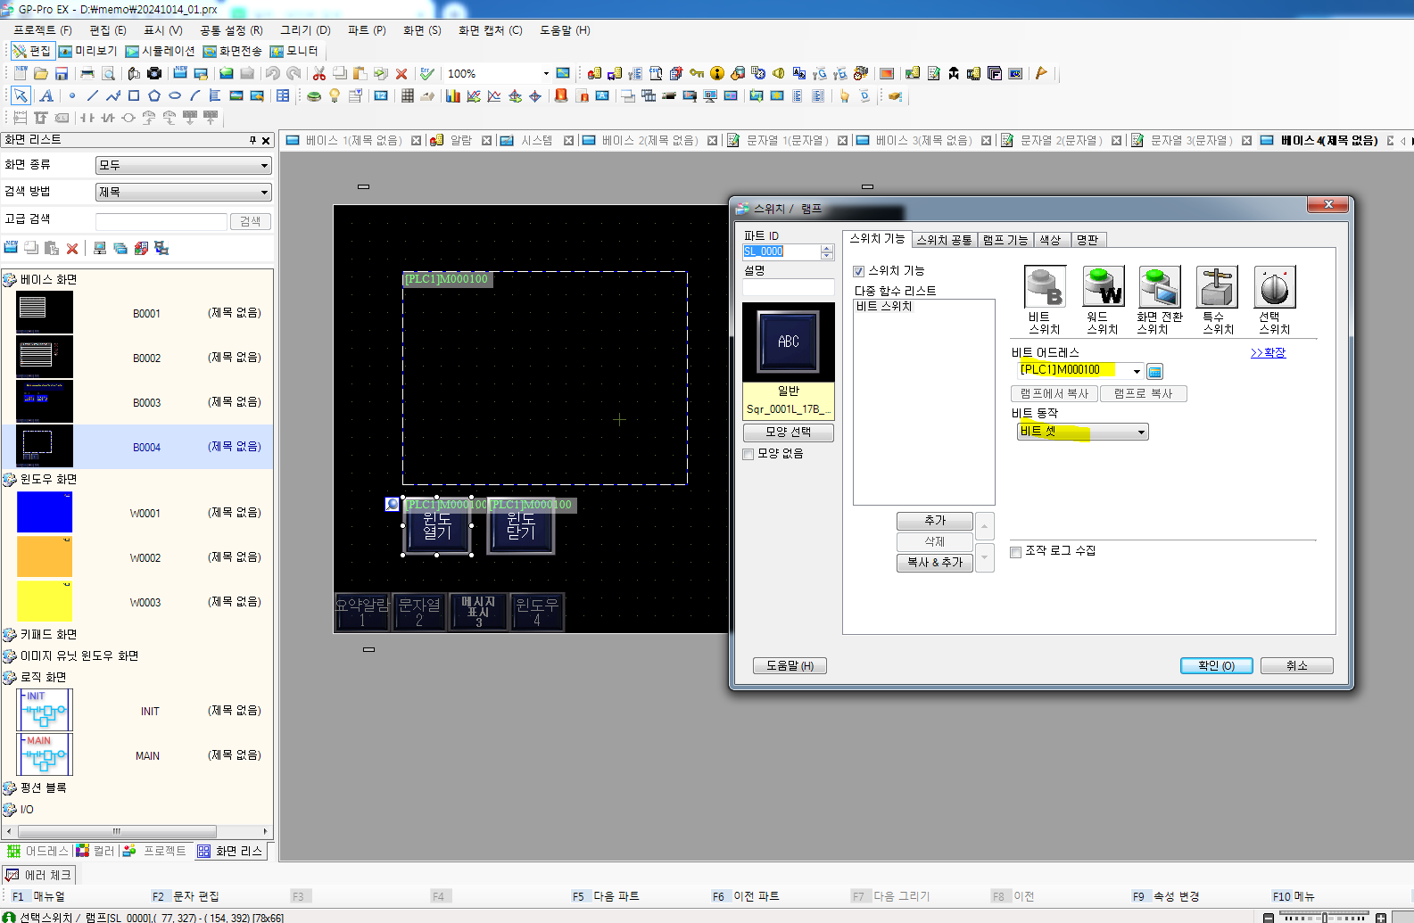Click the 추가 button
The width and height of the screenshot is (1414, 923).
934,521
